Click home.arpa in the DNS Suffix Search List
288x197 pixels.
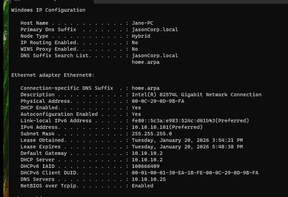click(x=146, y=62)
